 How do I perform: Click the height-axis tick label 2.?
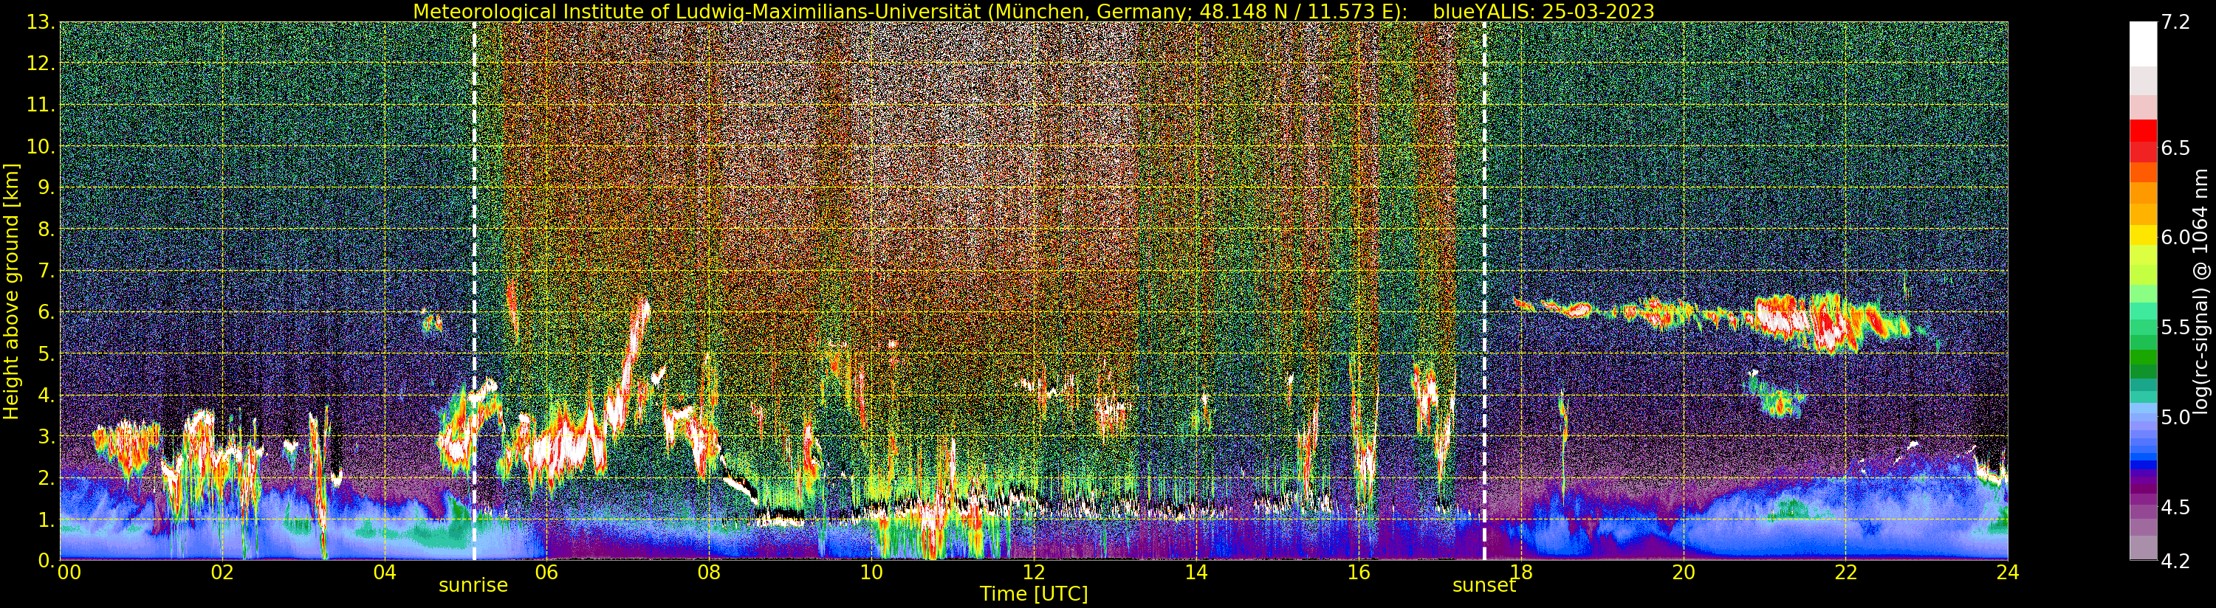click(x=45, y=478)
